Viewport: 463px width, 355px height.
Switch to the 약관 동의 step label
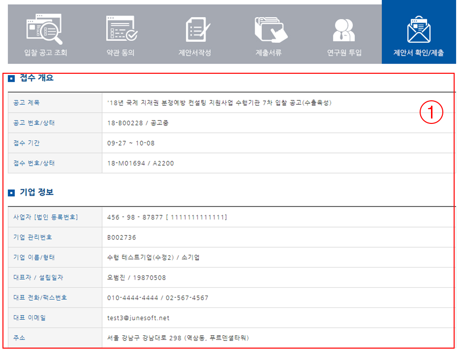coord(121,53)
